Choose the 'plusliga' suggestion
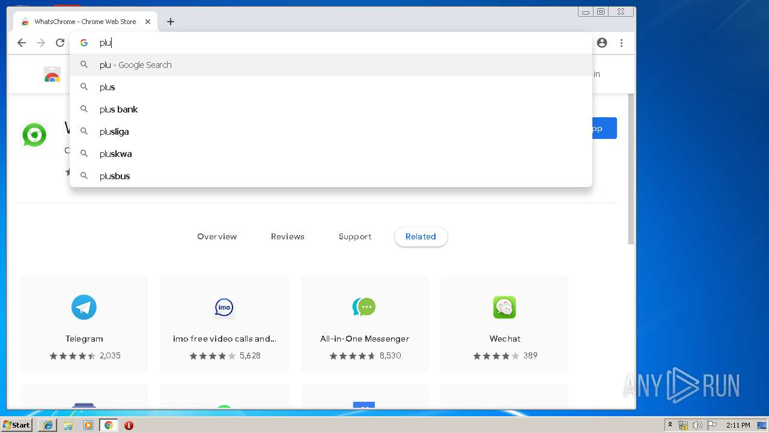Viewport: 769px width, 433px height. [331, 132]
